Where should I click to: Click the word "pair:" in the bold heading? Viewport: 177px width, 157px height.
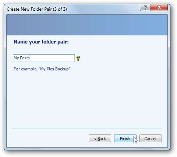(x=63, y=42)
